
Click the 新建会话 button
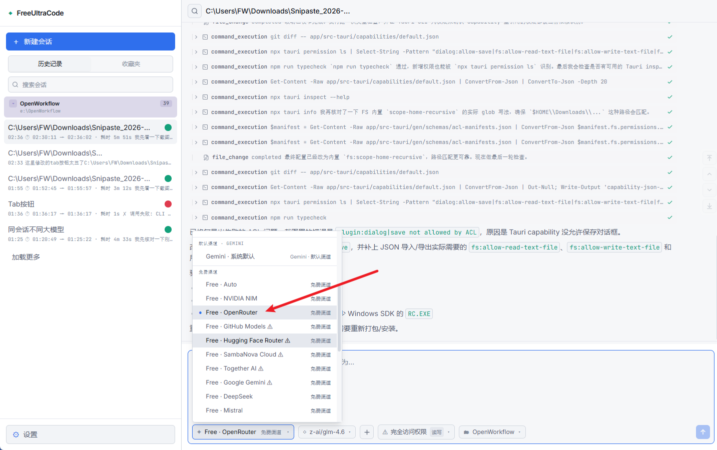tap(91, 41)
